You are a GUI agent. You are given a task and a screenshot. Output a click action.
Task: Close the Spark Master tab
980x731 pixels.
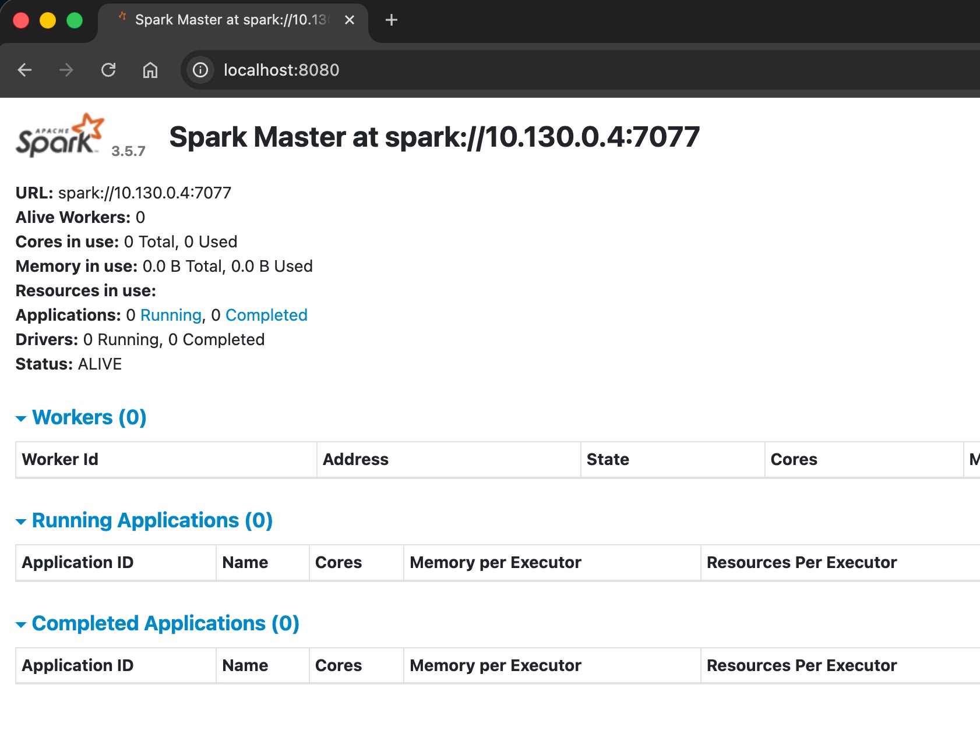(x=350, y=20)
